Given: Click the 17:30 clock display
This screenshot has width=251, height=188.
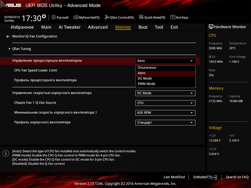Looking at the screenshot, I should point(31,18).
